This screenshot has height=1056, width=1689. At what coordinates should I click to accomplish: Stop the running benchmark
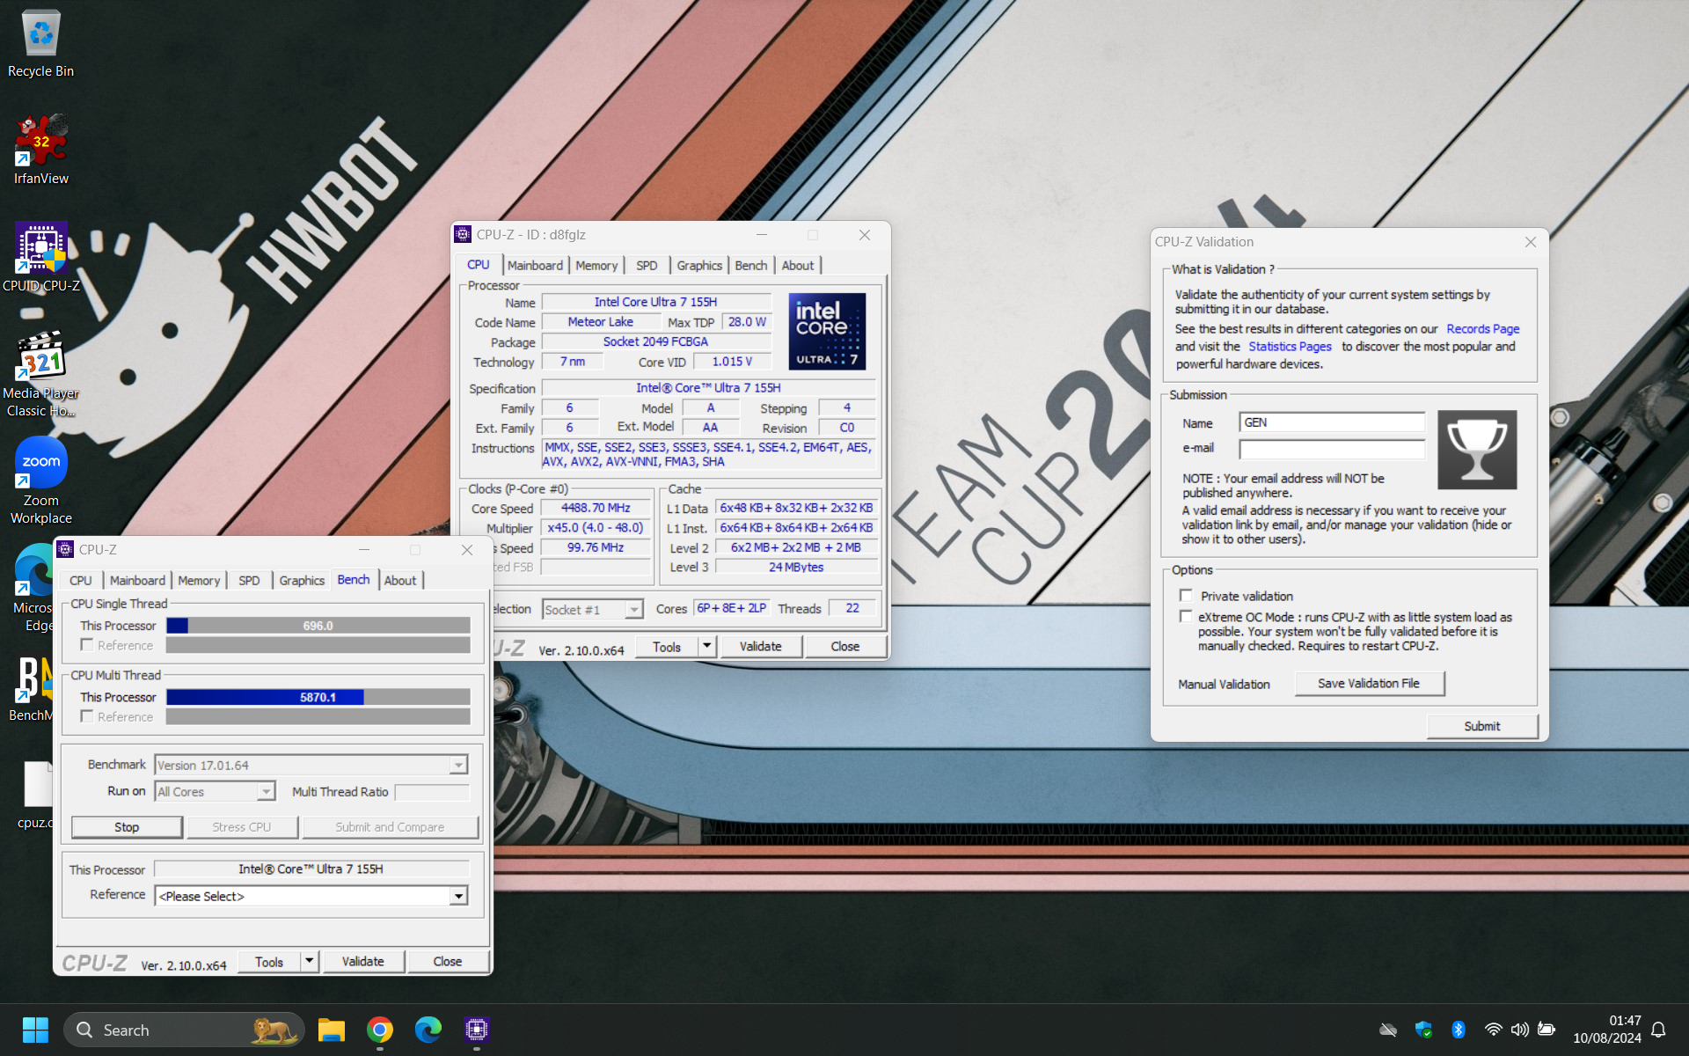tap(127, 827)
